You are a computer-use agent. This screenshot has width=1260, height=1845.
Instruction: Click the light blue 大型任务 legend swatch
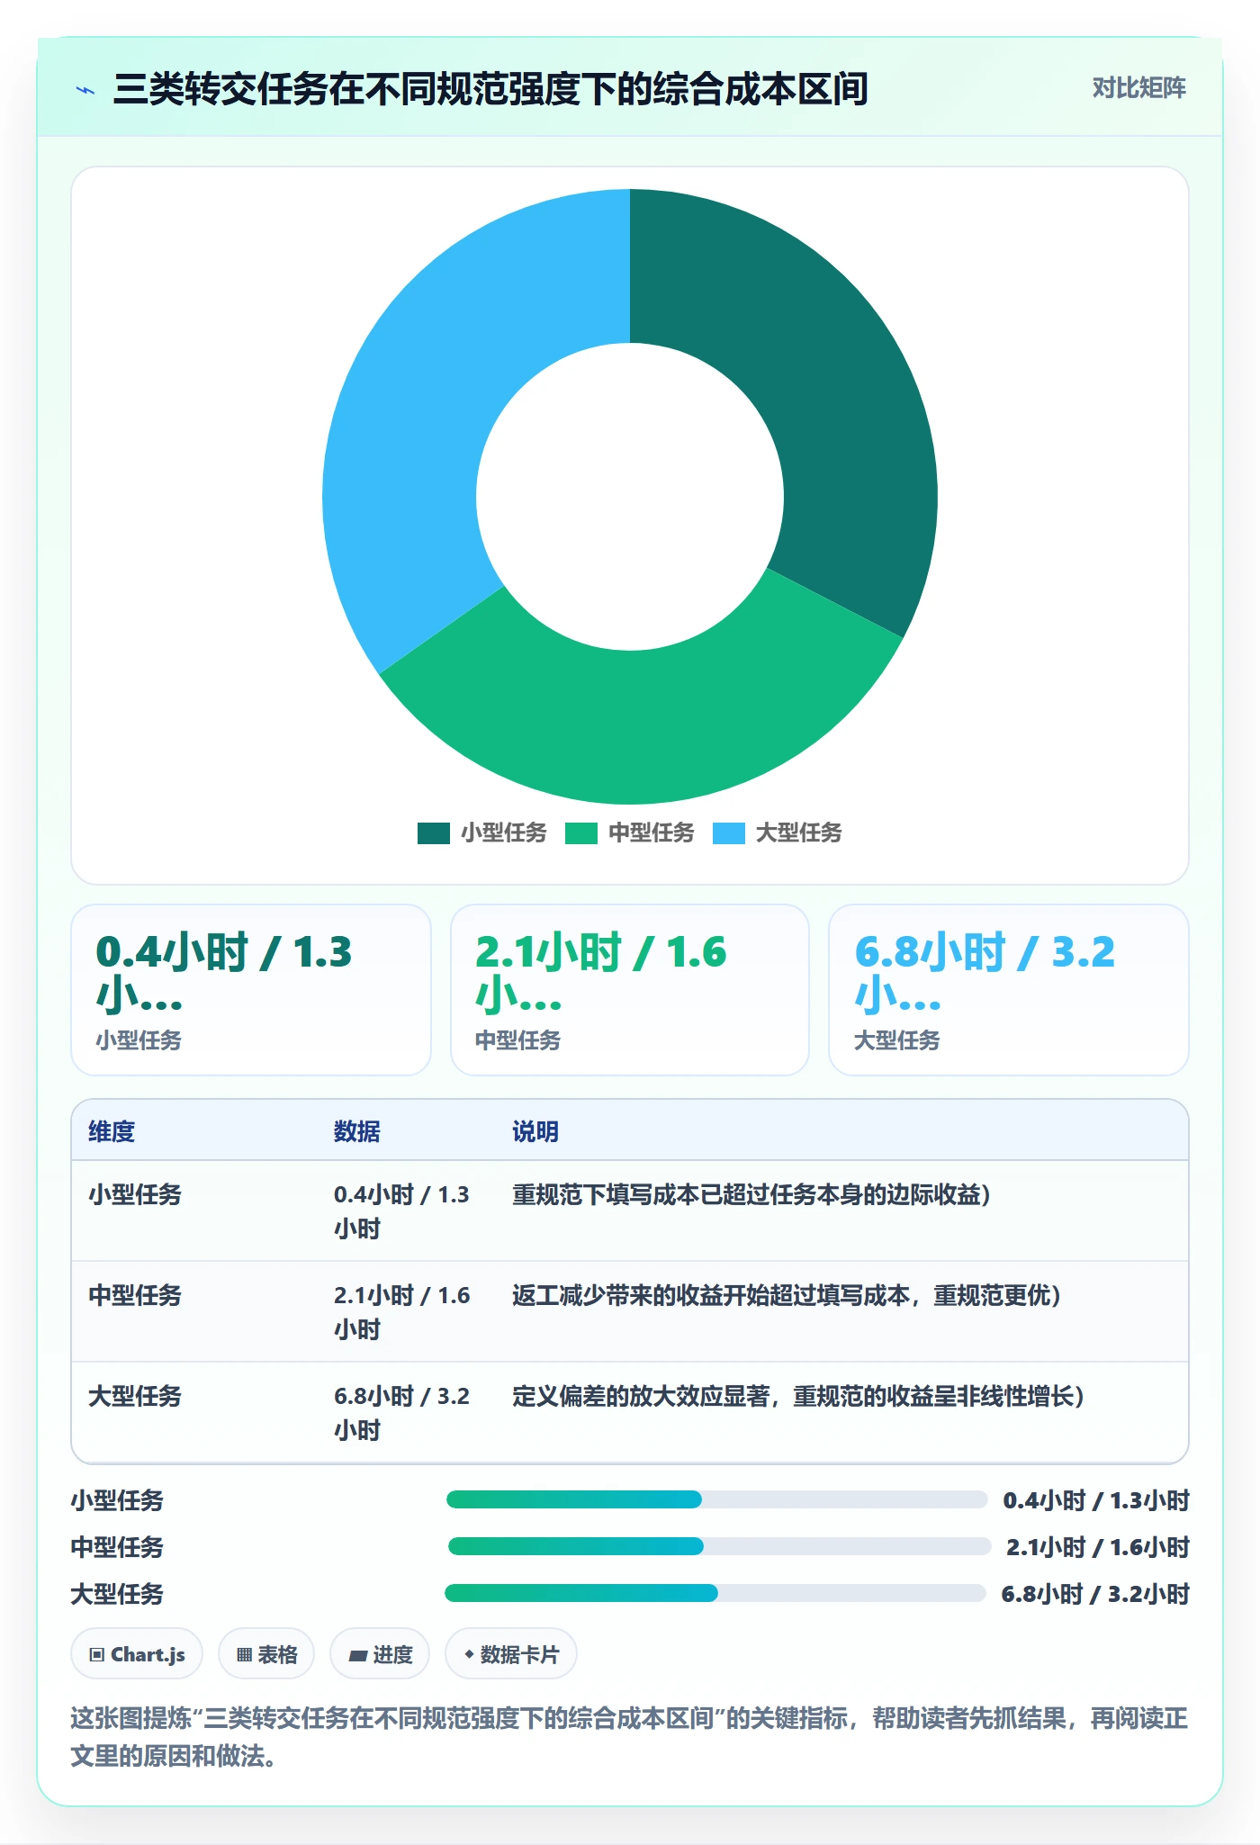tap(729, 832)
